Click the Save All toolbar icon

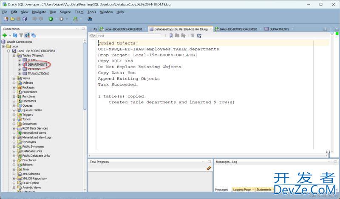point(25,19)
